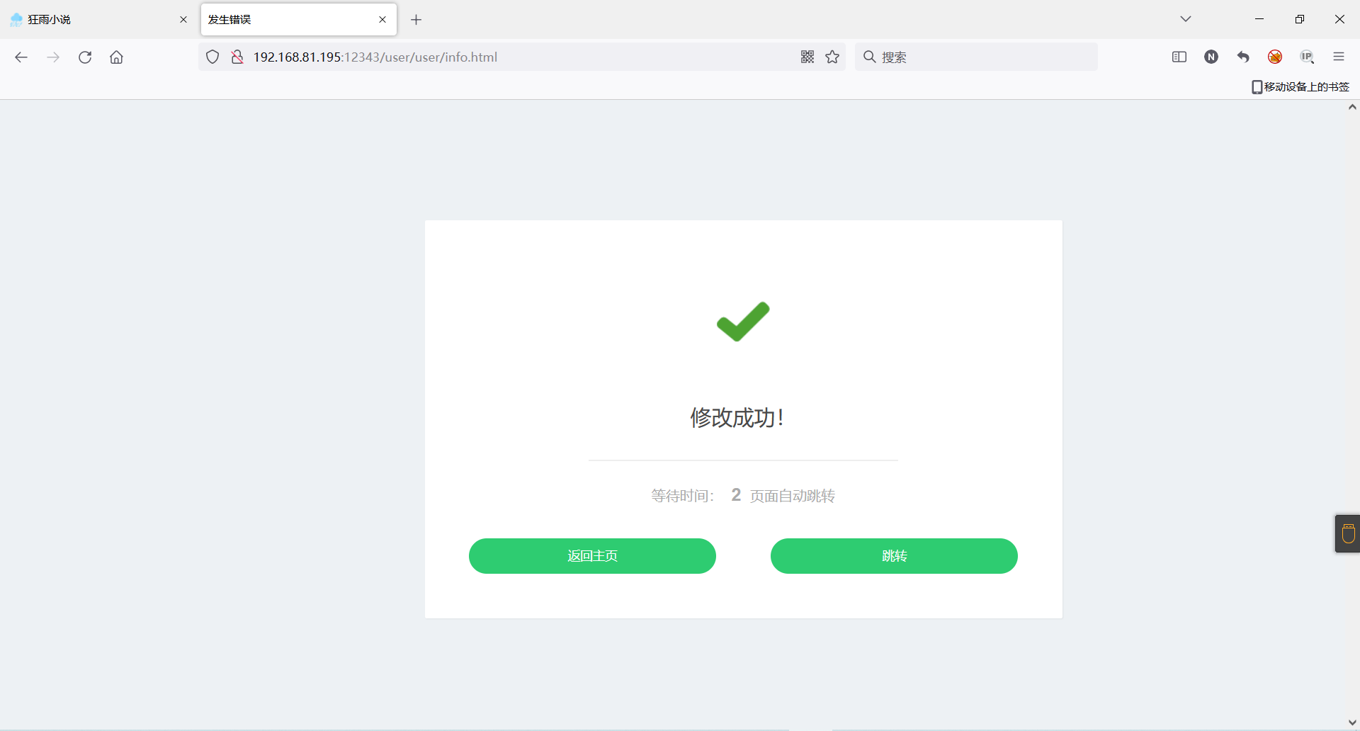Click the 返回主页 button

592,556
